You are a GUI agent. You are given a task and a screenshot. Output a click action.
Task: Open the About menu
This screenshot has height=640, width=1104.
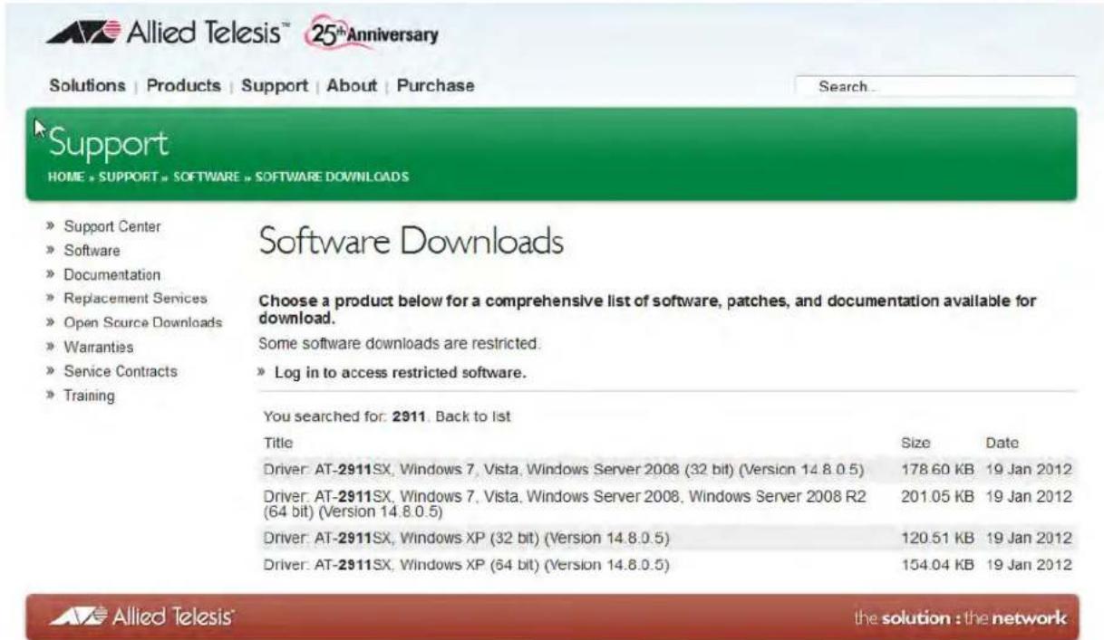(x=352, y=85)
